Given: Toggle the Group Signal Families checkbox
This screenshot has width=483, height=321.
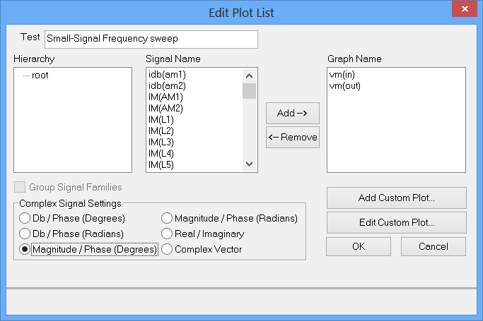Looking at the screenshot, I should (x=19, y=188).
